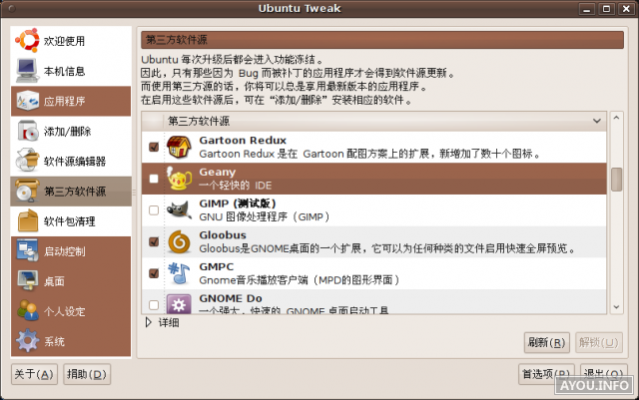Select the GMPC row title
The image size is (639, 400).
[217, 266]
